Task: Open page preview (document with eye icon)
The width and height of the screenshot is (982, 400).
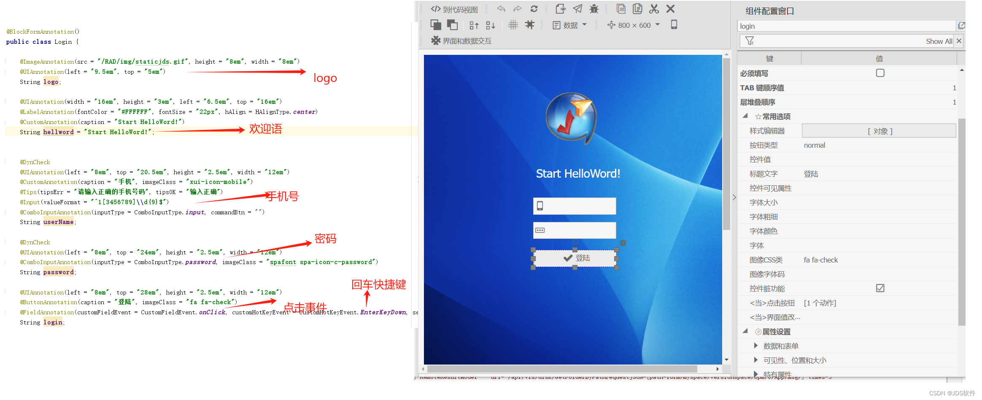Action: [560, 9]
